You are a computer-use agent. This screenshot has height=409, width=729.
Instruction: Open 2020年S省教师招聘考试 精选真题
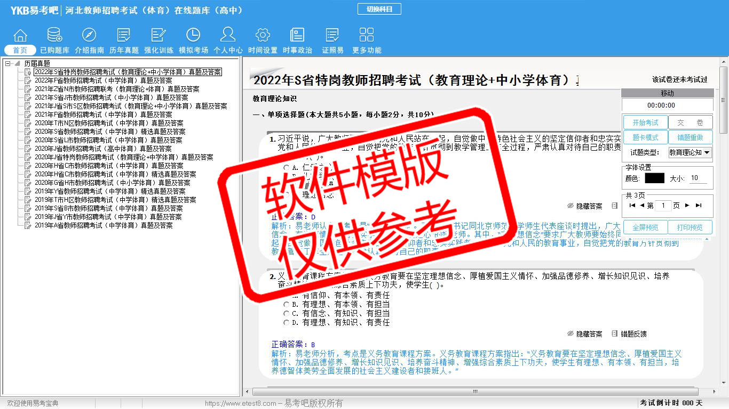click(110, 132)
